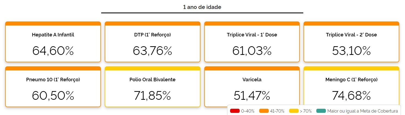Open the Varicela card title
Viewport: 405px width, 115px height.
252,80
